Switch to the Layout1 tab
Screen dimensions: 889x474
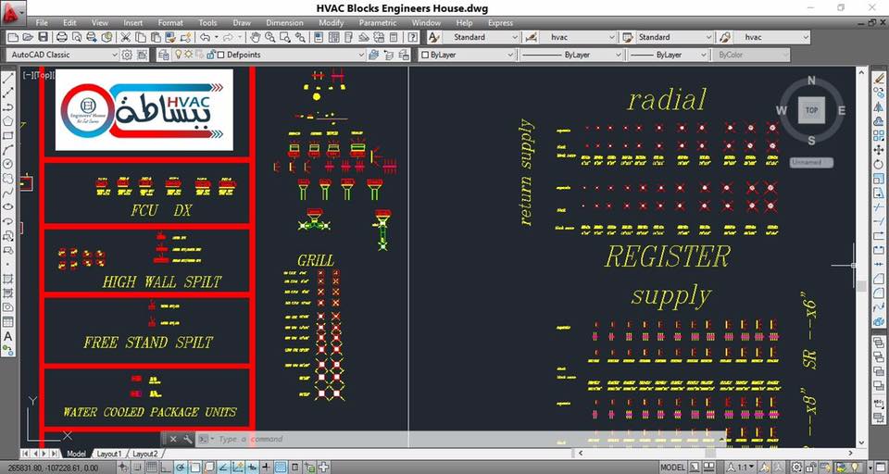point(109,455)
